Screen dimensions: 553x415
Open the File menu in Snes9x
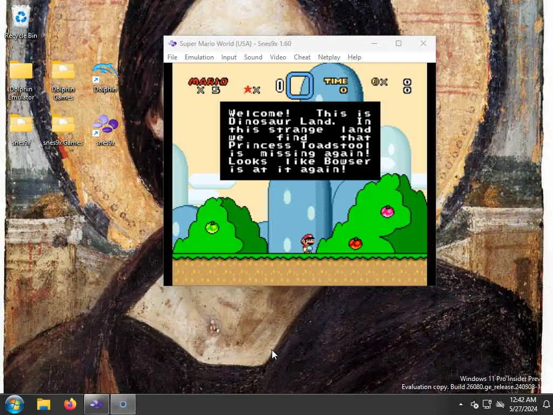[172, 57]
